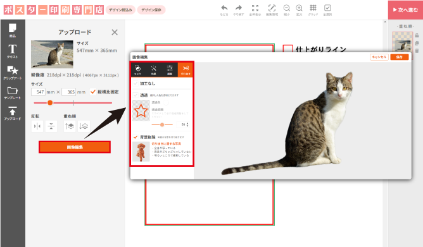The width and height of the screenshot is (423, 247).
Task: Select the マスク tab in image editor
Action: pyautogui.click(x=137, y=70)
